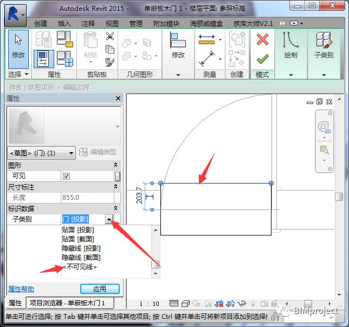Choose 贴面 [投影] from the list

78,230
